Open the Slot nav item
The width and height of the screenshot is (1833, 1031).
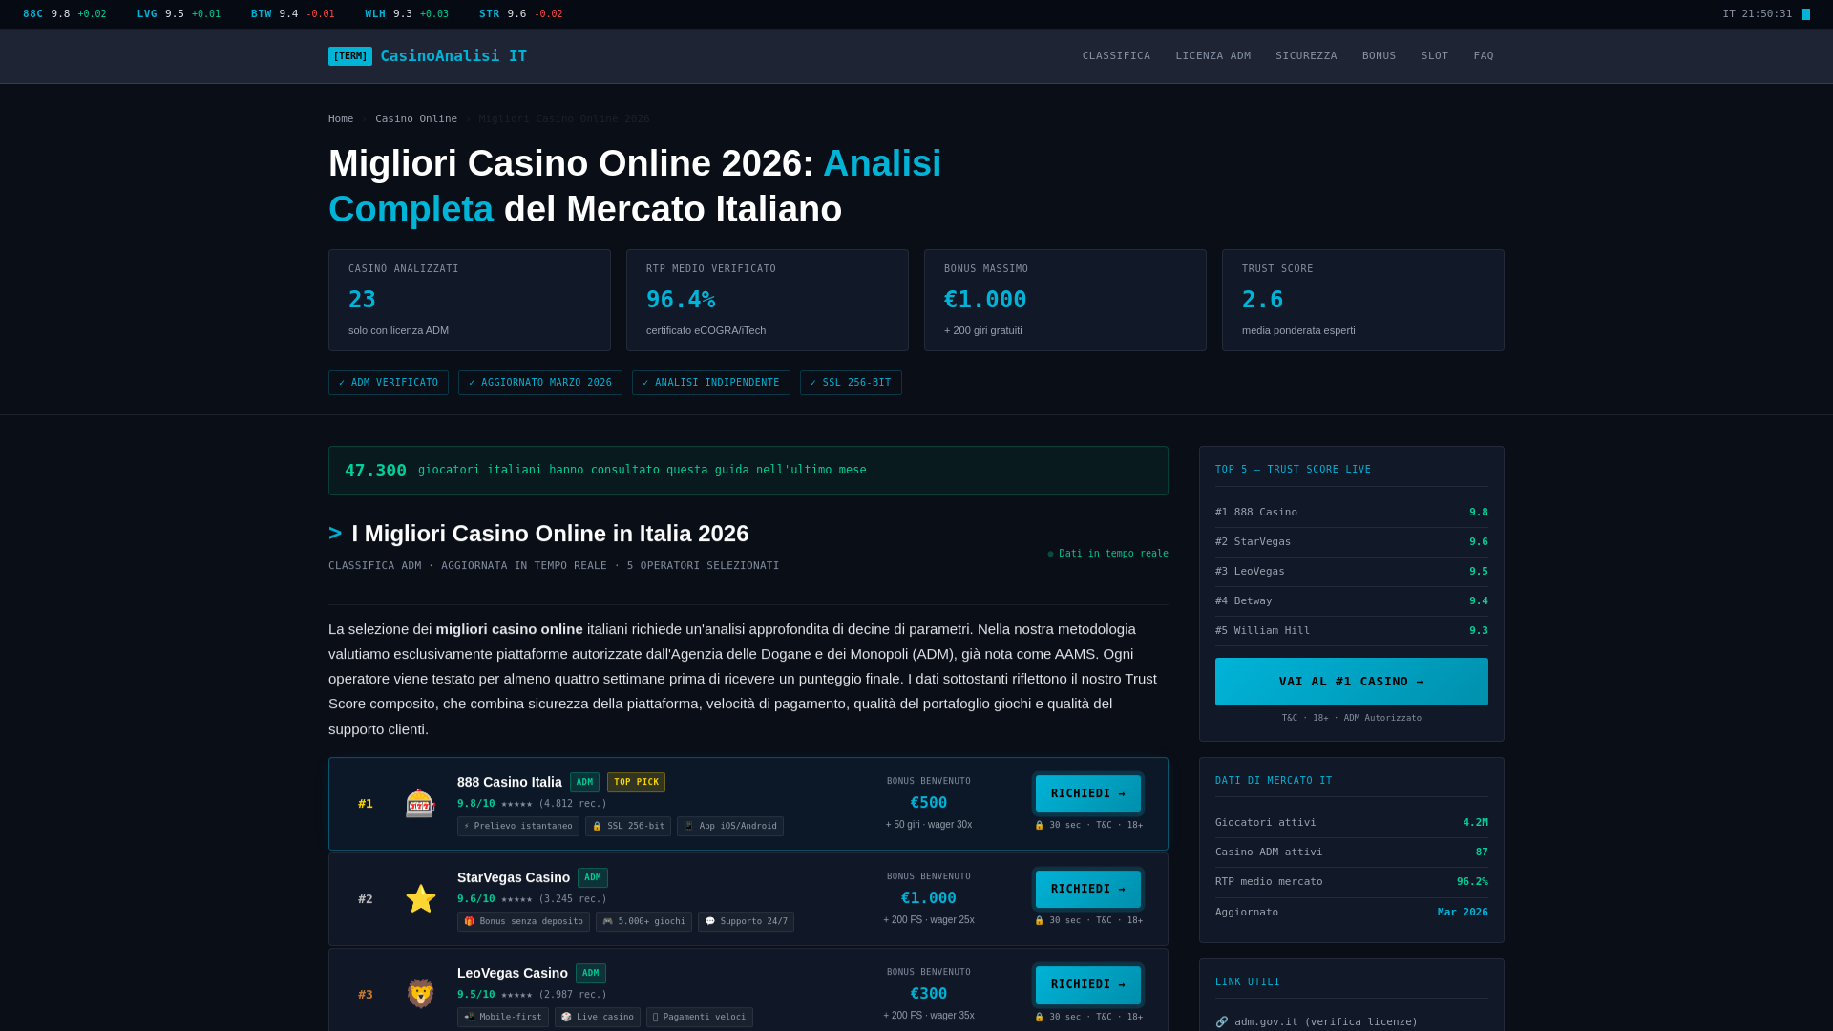(1434, 56)
